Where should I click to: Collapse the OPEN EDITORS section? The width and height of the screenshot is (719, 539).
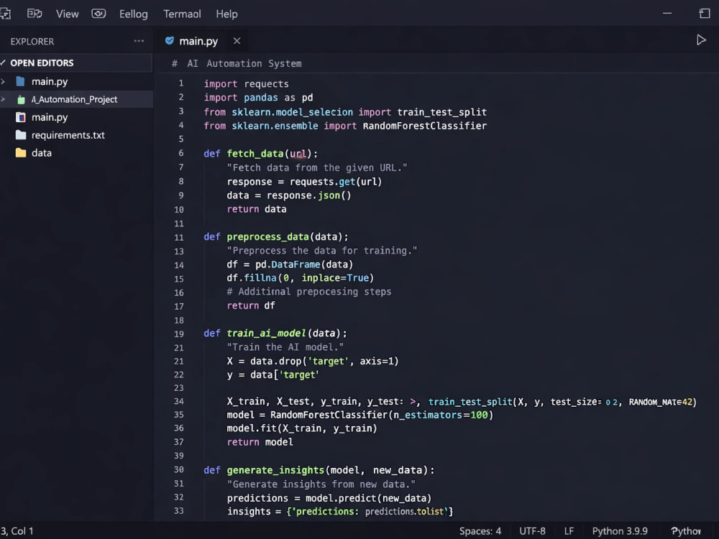click(x=3, y=63)
